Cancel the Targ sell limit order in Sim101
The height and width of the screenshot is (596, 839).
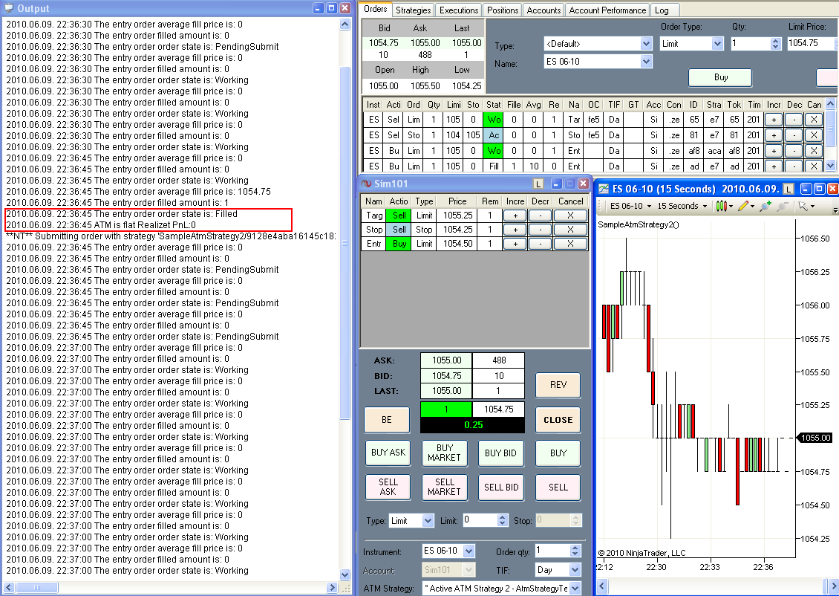click(570, 216)
